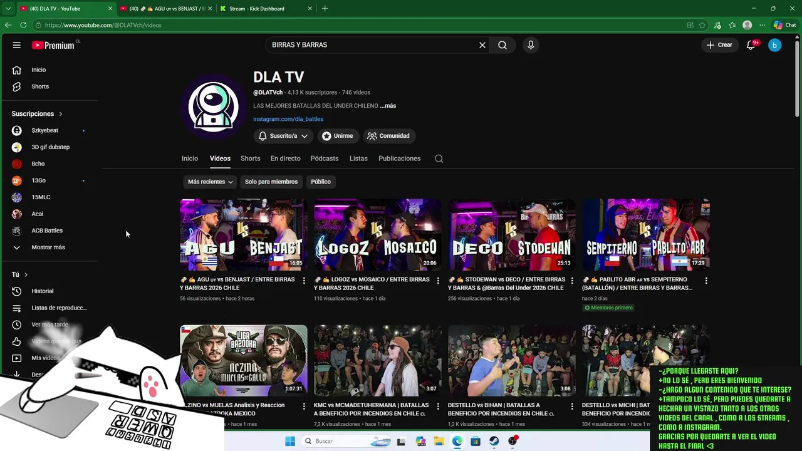Screen dimensions: 802x451
Task: Open options menu for STODEWAN vs DECO video
Action: pyautogui.click(x=572, y=281)
